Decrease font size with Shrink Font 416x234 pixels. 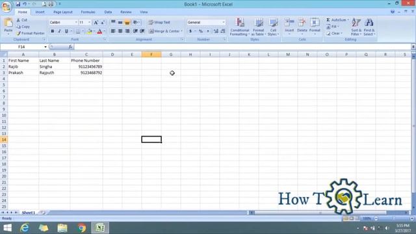click(x=103, y=23)
